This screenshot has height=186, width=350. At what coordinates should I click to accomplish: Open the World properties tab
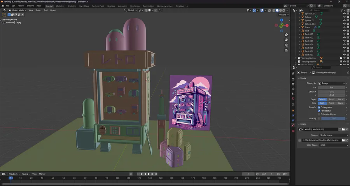tap(293, 99)
